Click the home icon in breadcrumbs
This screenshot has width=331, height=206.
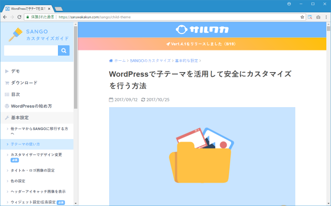tap(111, 60)
